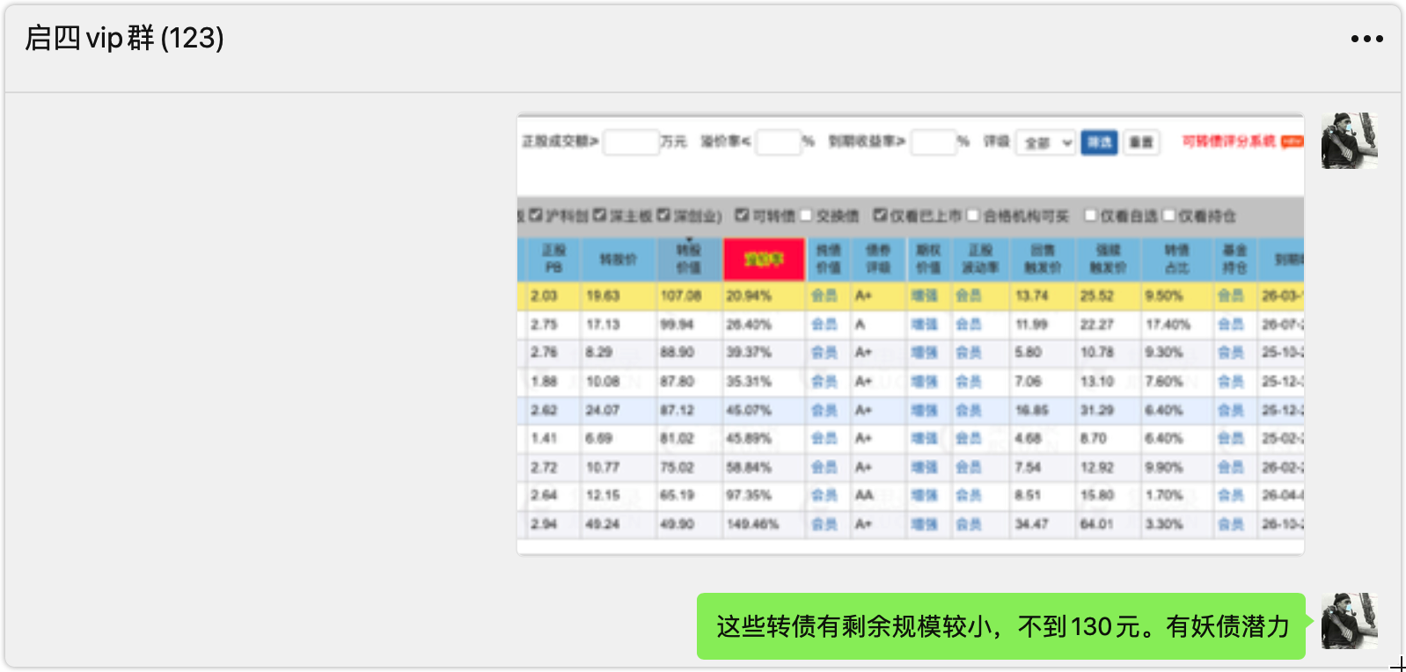Sort by the 转股价值 column header
This screenshot has width=1406, height=672.
click(x=688, y=259)
